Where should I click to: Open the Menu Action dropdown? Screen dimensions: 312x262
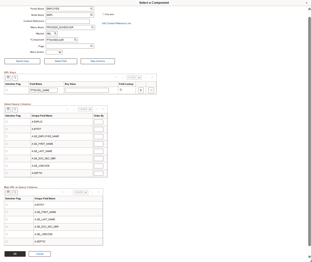54,52
